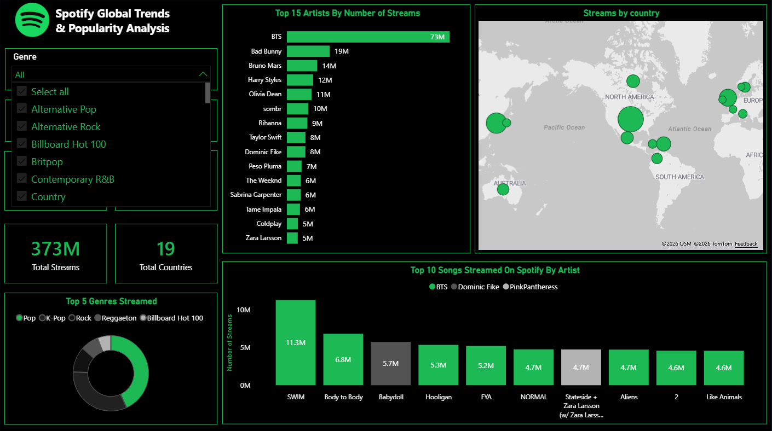Click the Tame Impala bar
The height and width of the screenshot is (431, 772).
pos(293,209)
